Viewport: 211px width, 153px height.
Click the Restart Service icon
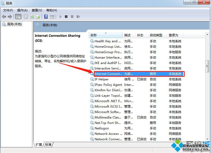click(78, 17)
